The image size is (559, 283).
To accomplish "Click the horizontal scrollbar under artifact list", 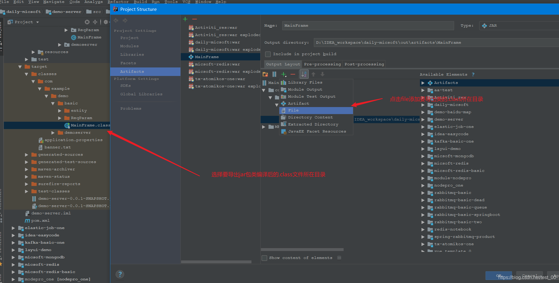I will pos(216,262).
